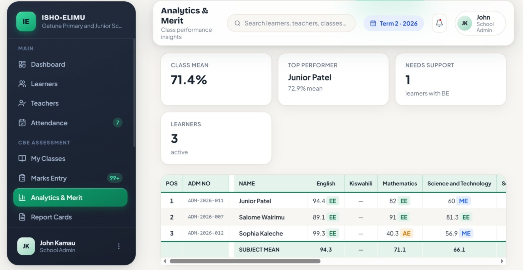Open the Dashboard menu item
Screen dimensions: 523x270
click(70, 64)
